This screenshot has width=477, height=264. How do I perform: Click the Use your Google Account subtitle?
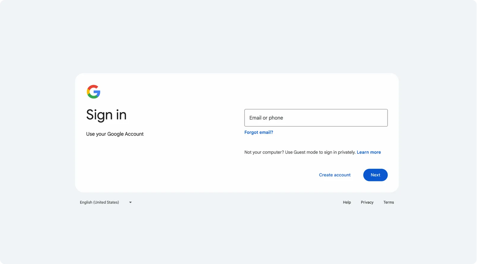[x=115, y=134]
